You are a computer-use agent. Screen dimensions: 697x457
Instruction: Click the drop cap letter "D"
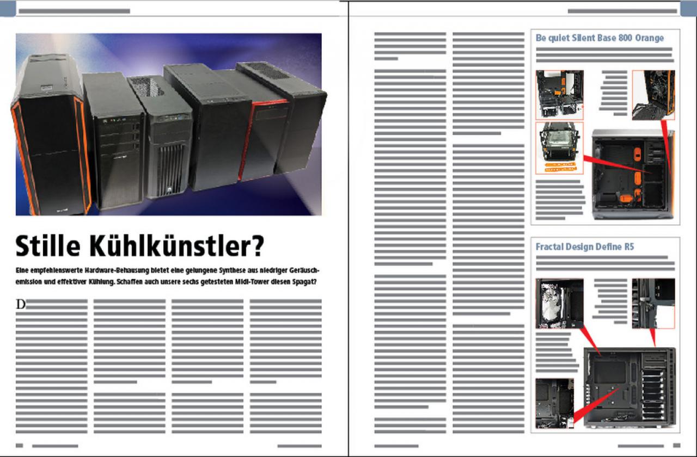point(21,304)
